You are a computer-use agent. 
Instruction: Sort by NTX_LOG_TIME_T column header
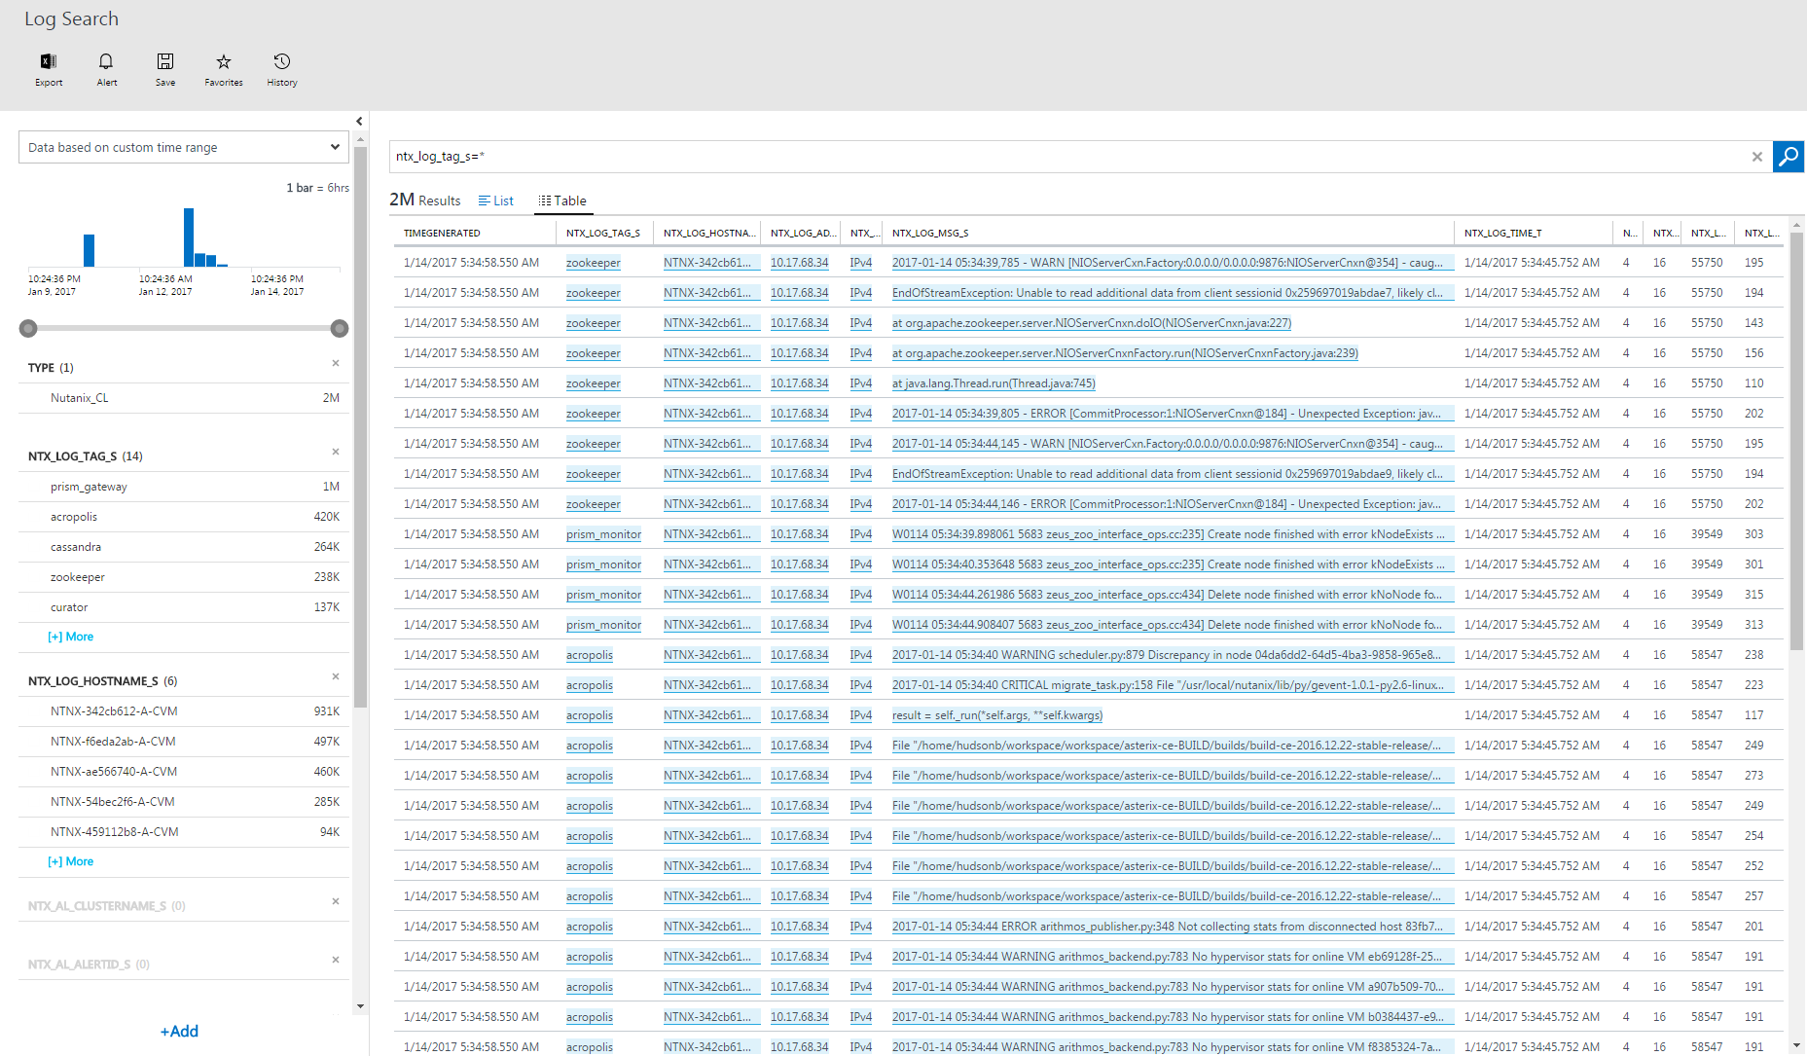(x=1502, y=234)
